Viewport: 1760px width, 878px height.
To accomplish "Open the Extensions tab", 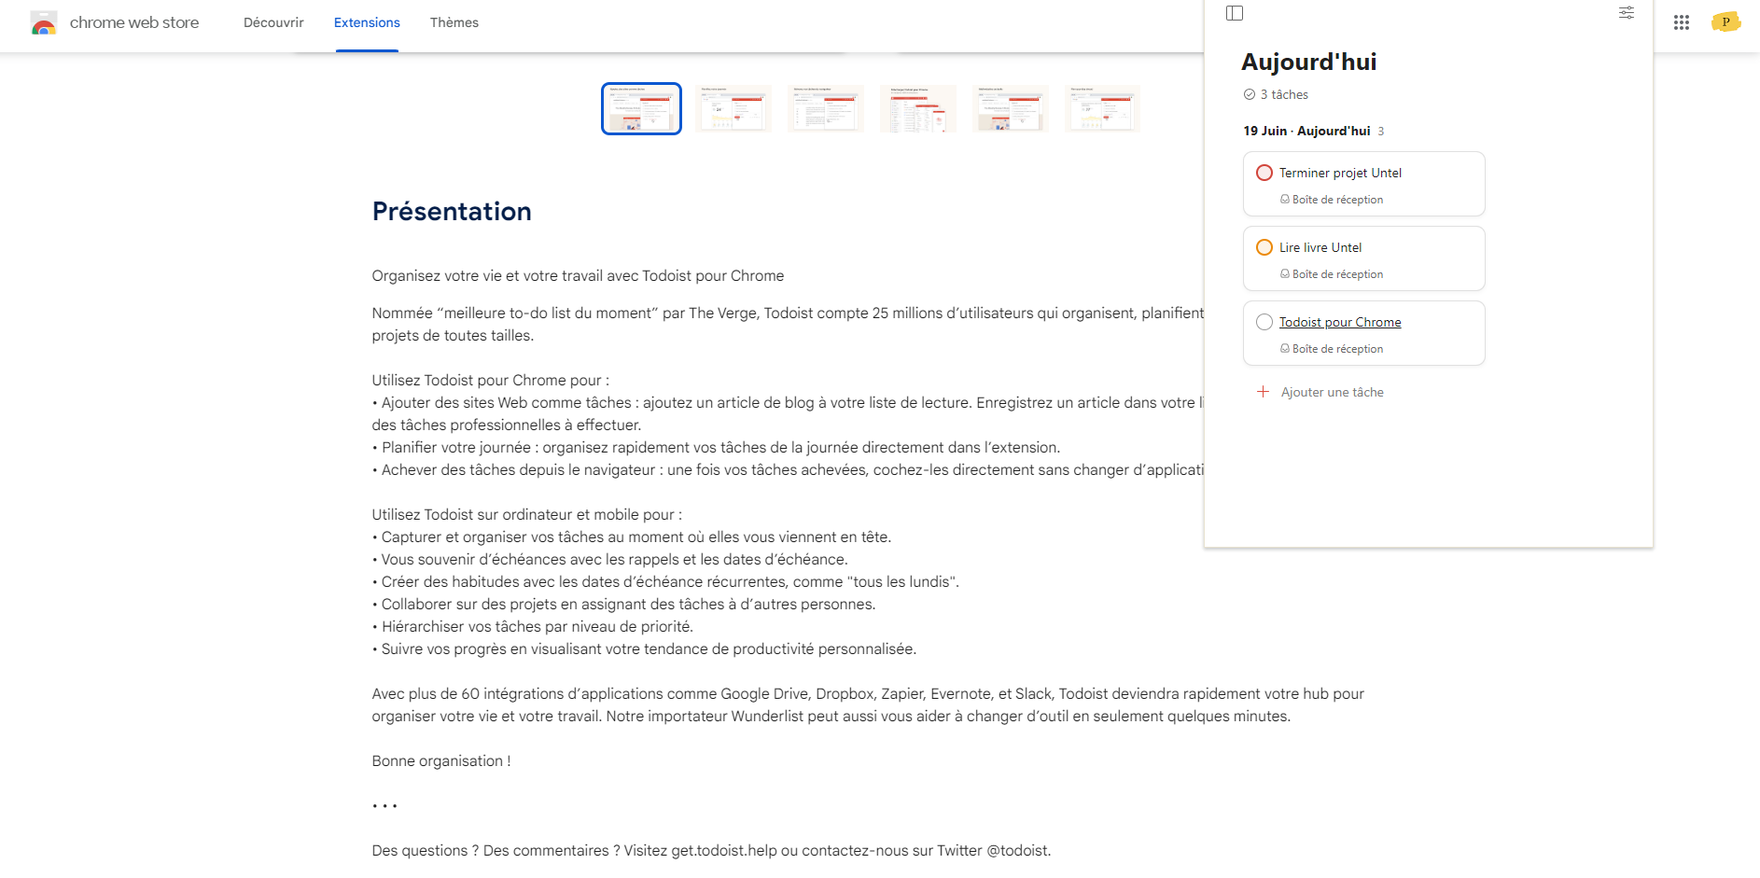I will [x=366, y=22].
